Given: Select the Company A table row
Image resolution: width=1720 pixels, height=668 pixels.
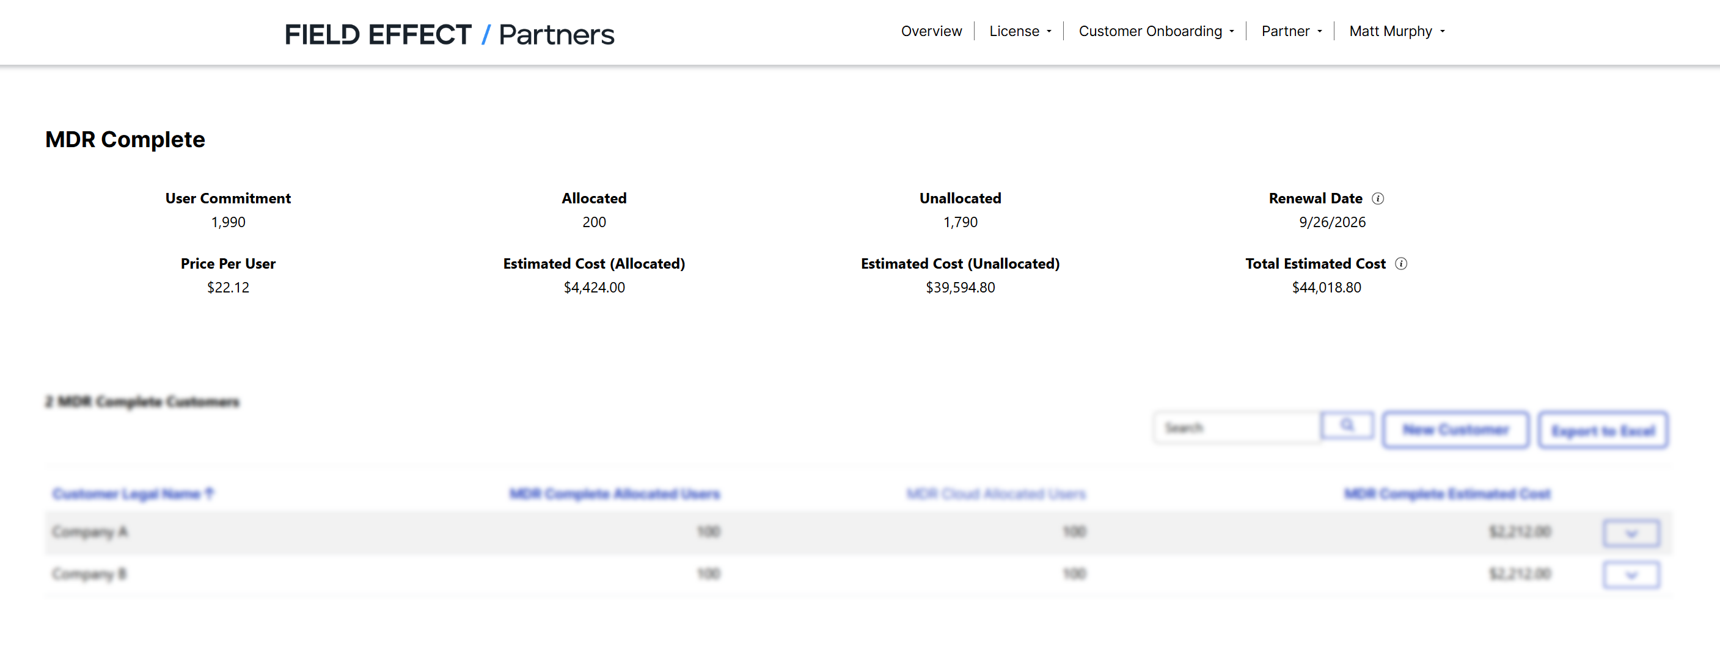Looking at the screenshot, I should click(x=401, y=532).
